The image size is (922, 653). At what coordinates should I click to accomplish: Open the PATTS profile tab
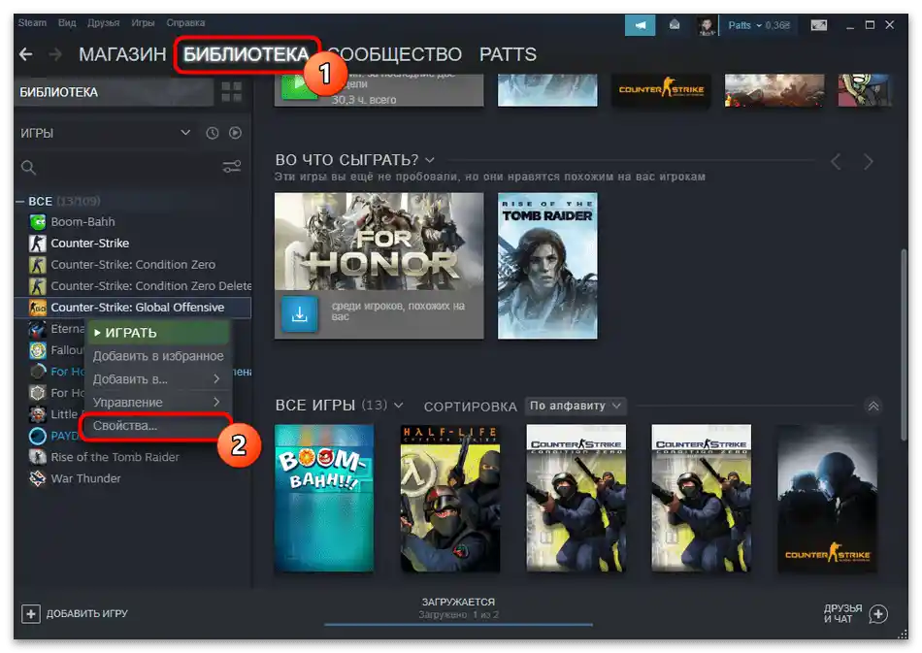(x=508, y=54)
